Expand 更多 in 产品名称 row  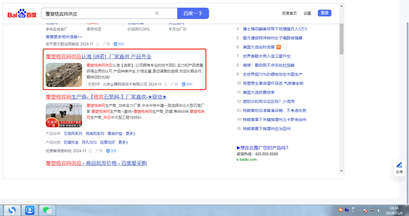click(x=131, y=134)
